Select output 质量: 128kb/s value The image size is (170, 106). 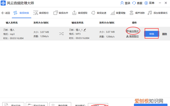coord(107,37)
